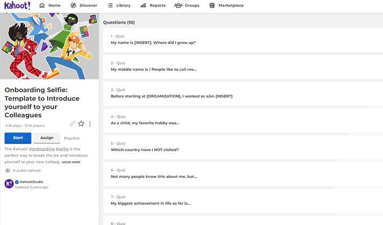
Task: Click the 'Updated 3 years ago' text
Action: 31,187
